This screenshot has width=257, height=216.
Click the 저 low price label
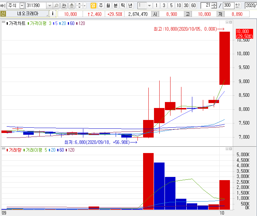point(220,14)
